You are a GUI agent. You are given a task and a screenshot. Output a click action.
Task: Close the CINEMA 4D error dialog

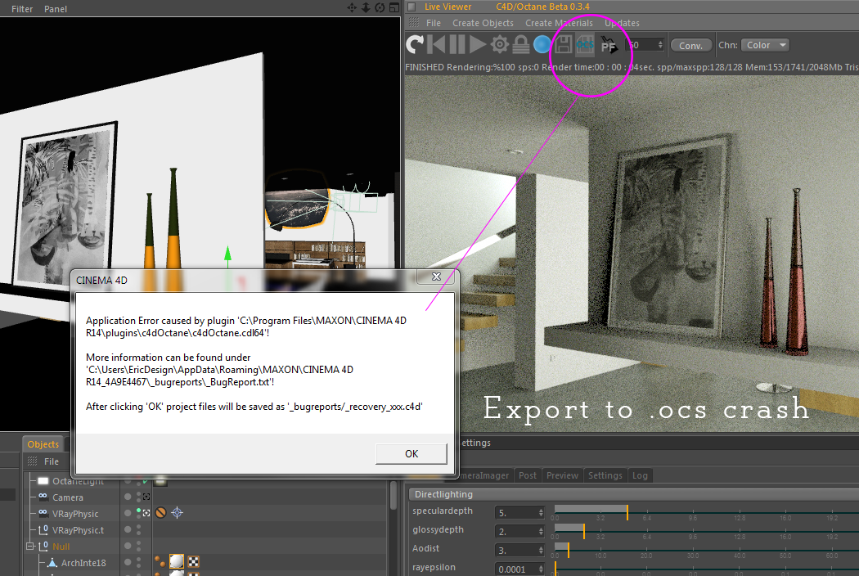coord(436,277)
